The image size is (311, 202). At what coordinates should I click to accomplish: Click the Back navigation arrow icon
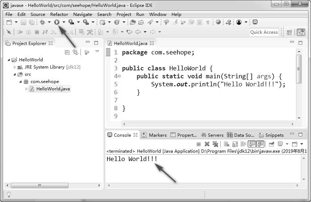coord(138,32)
